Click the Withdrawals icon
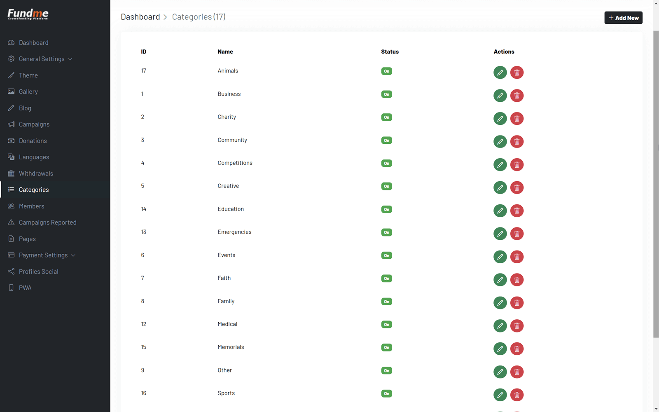659x412 pixels. point(11,173)
